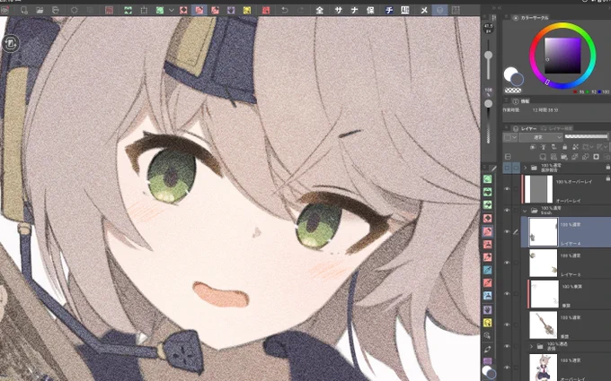611x381 pixels.
Task: Select the gray sub color circle
Action: click(518, 79)
